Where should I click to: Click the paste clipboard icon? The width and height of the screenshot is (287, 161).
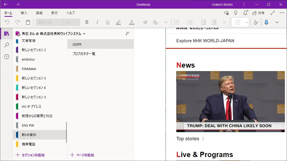[28, 22]
